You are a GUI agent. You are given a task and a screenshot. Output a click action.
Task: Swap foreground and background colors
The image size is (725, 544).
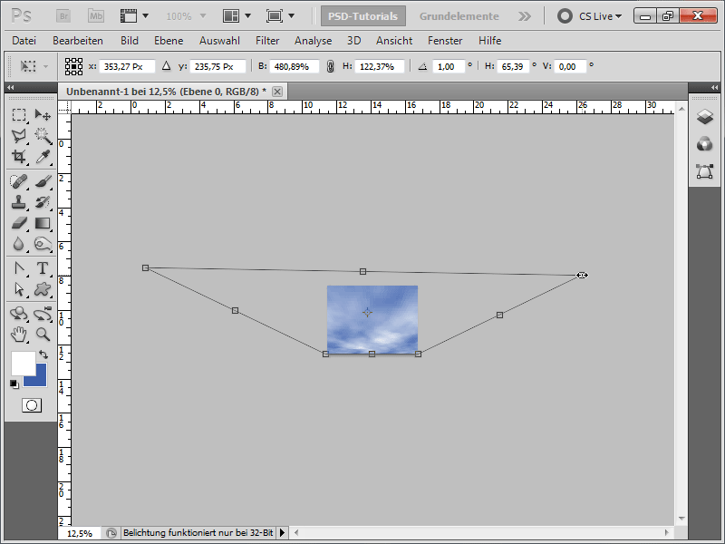pos(43,355)
